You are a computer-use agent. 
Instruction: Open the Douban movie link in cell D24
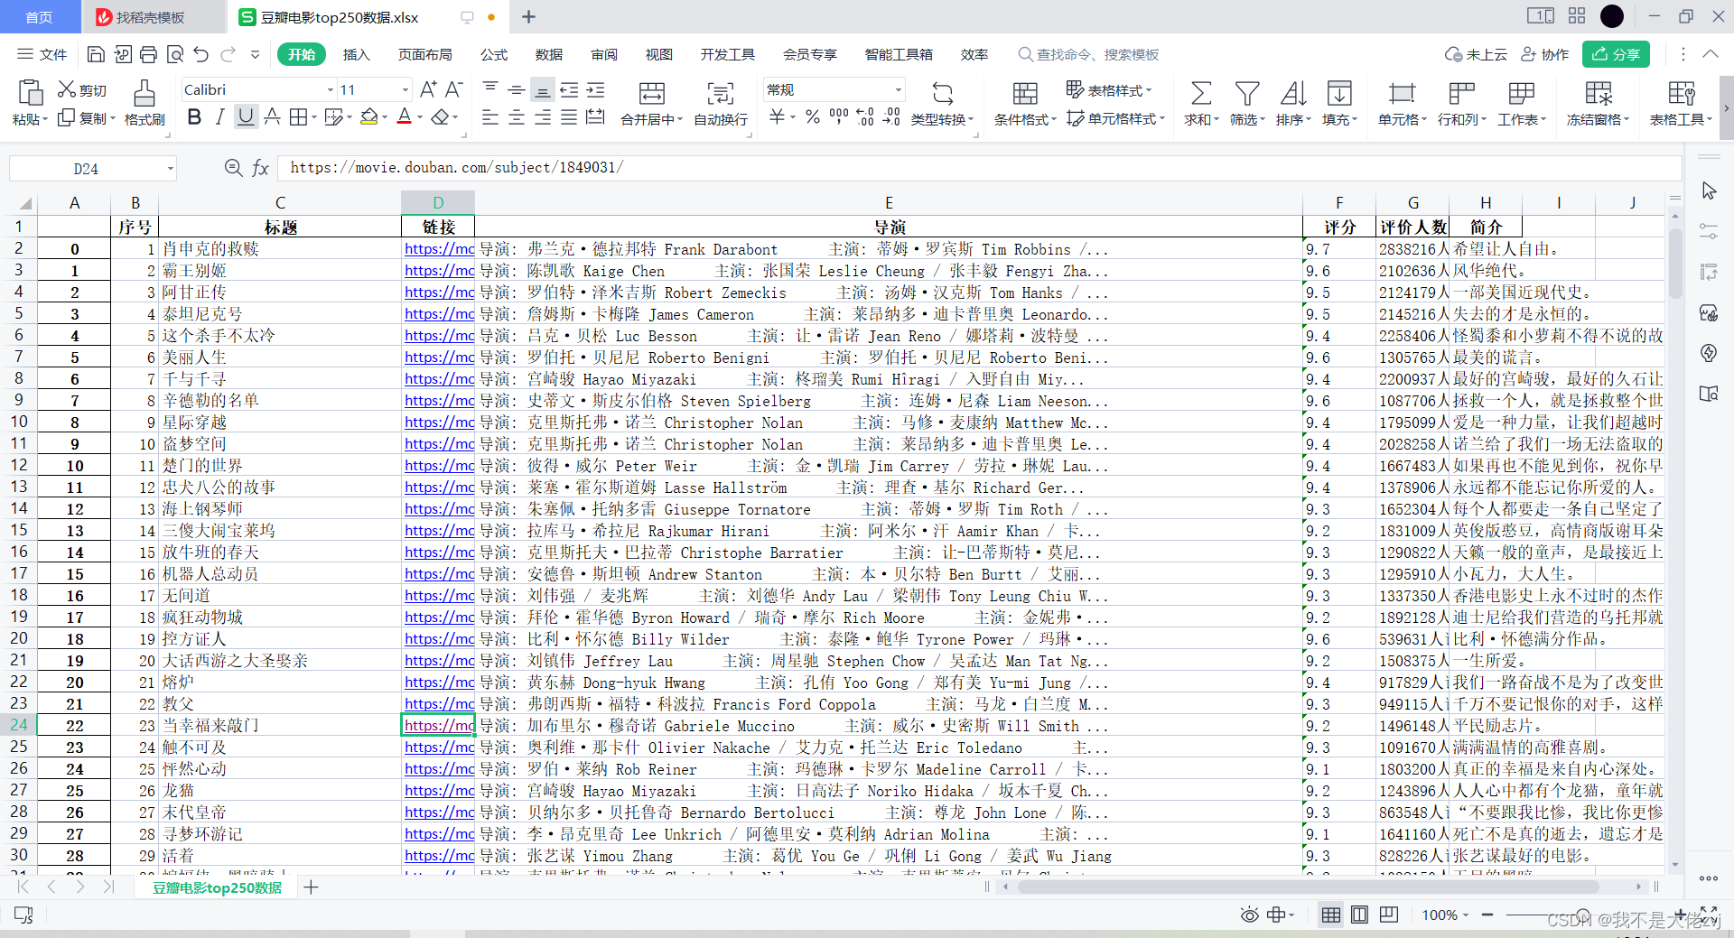point(437,725)
